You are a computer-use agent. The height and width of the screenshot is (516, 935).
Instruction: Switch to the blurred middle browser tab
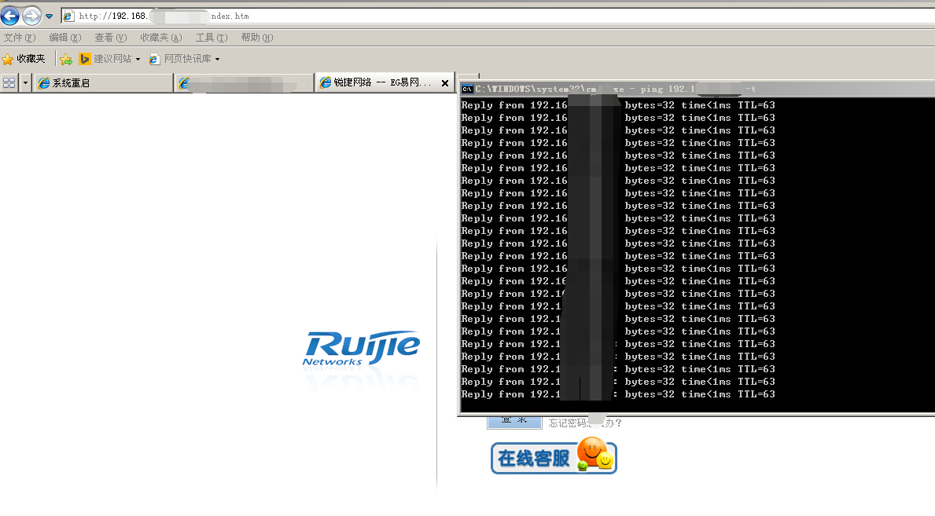[x=245, y=82]
